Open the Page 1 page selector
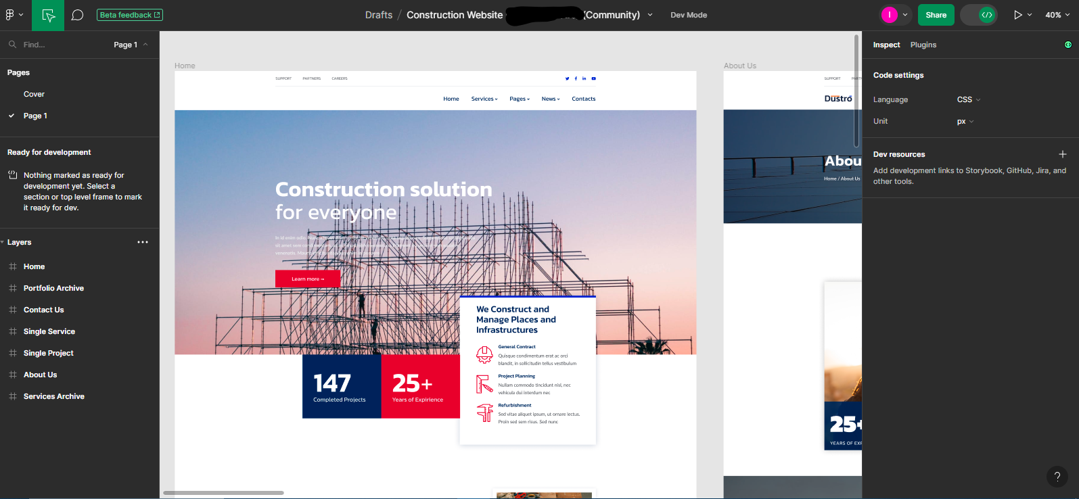 pyautogui.click(x=131, y=45)
